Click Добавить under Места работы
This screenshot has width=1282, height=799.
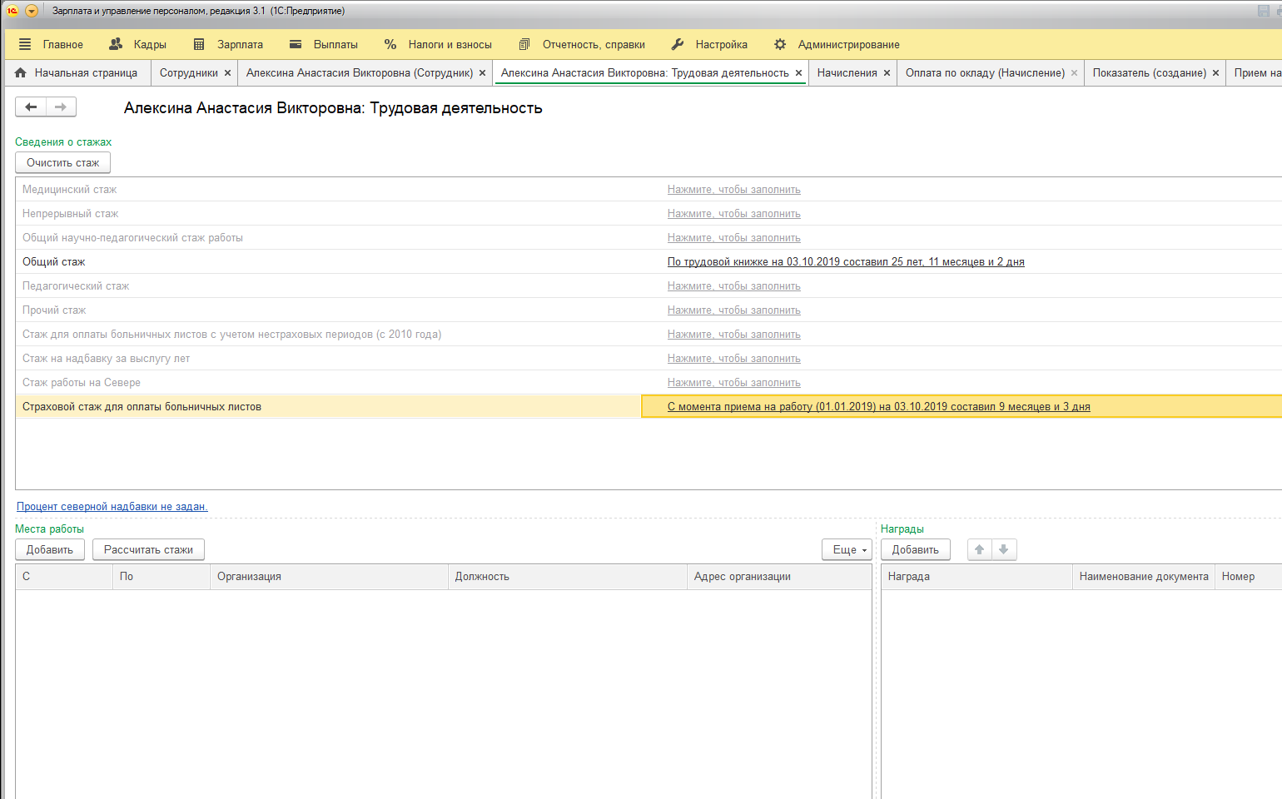[50, 550]
